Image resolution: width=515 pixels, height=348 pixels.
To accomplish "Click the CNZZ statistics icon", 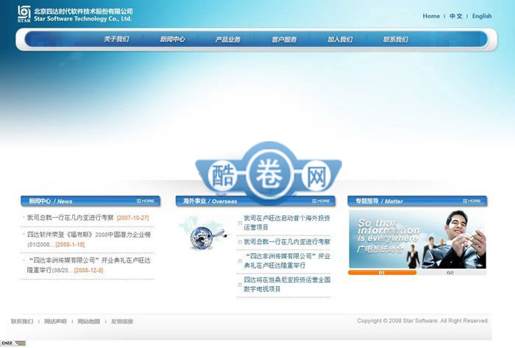I will 13,344.
